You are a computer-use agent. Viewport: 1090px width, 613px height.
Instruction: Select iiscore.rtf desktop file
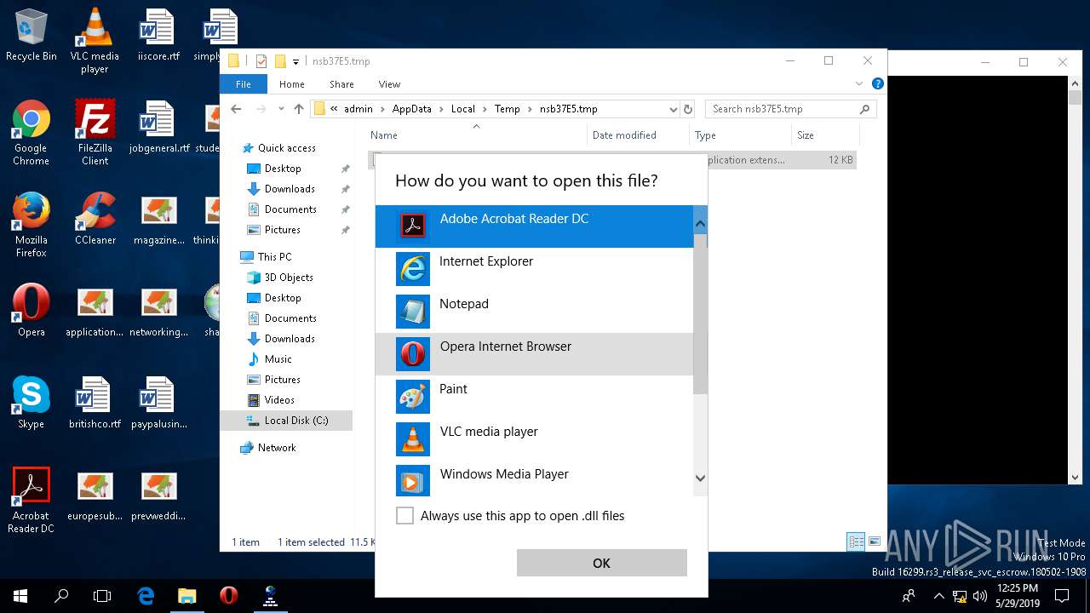[158, 35]
